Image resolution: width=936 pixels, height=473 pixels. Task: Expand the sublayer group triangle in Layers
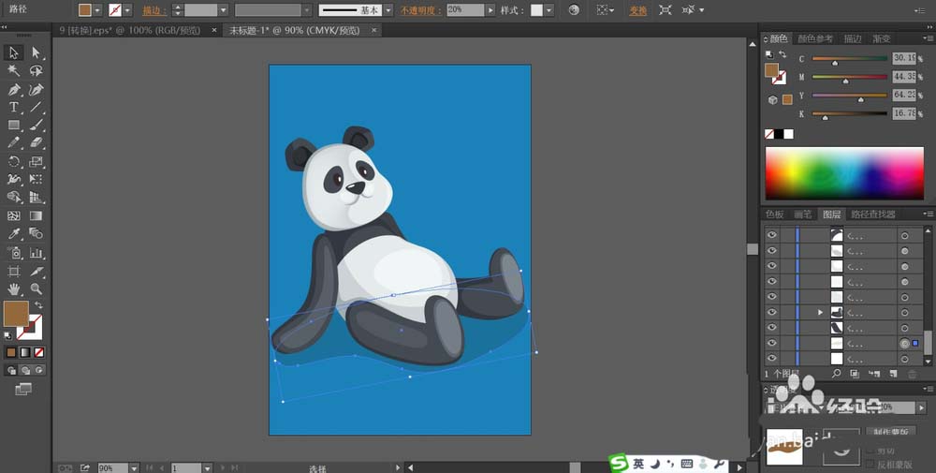point(821,312)
